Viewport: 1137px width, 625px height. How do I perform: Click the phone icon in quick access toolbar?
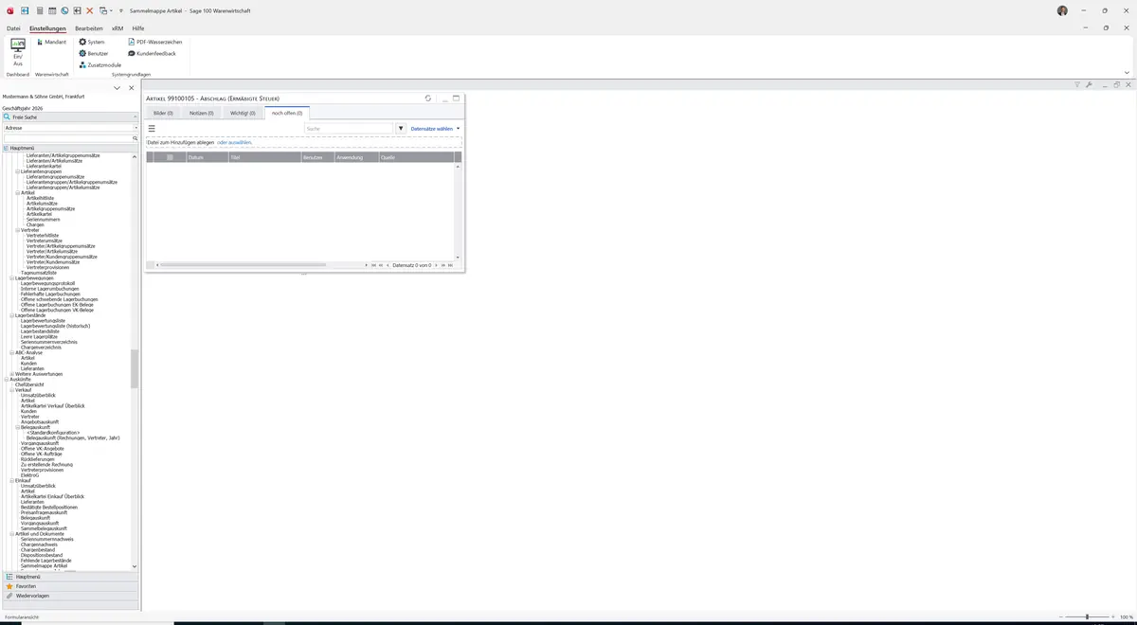tap(64, 10)
